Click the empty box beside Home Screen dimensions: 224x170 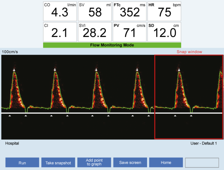click(202, 163)
